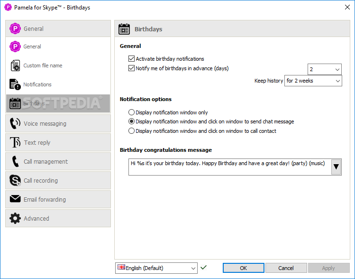Open Call management section
355x279 pixels.
pos(58,161)
